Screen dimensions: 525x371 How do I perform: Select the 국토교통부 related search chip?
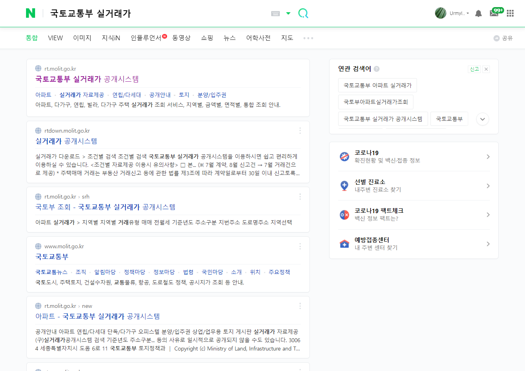click(x=449, y=119)
